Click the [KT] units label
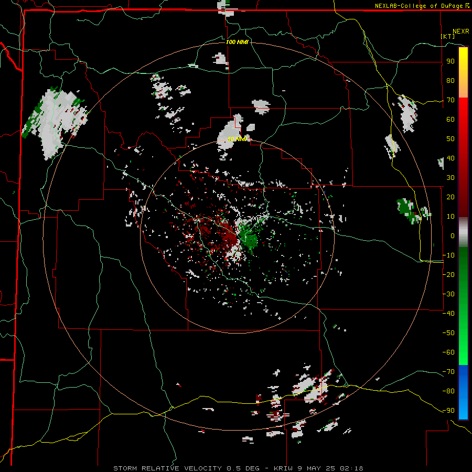The height and width of the screenshot is (472, 472). [x=448, y=36]
